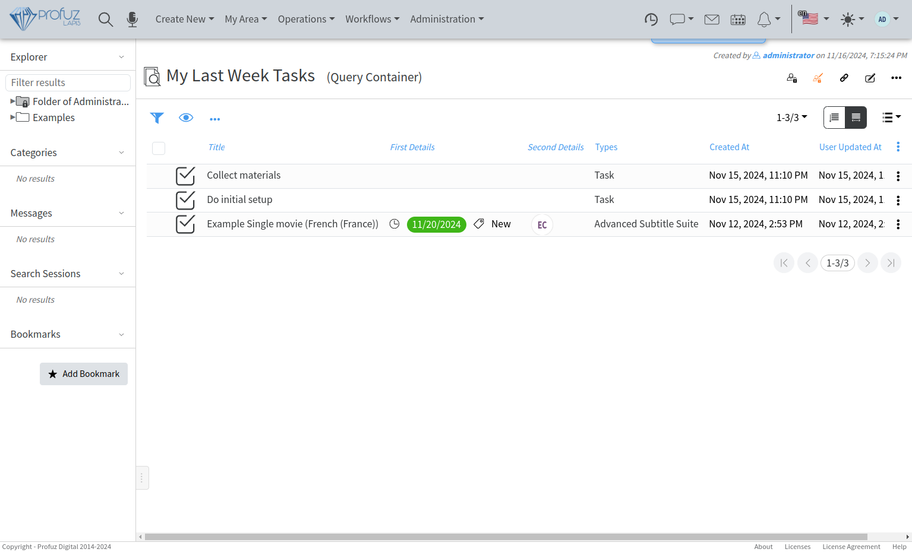This screenshot has height=552, width=912.
Task: Open the mail envelope icon
Action: (711, 20)
